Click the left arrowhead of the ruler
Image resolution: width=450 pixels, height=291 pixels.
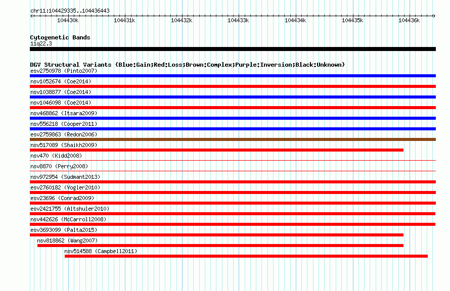pos(31,16)
